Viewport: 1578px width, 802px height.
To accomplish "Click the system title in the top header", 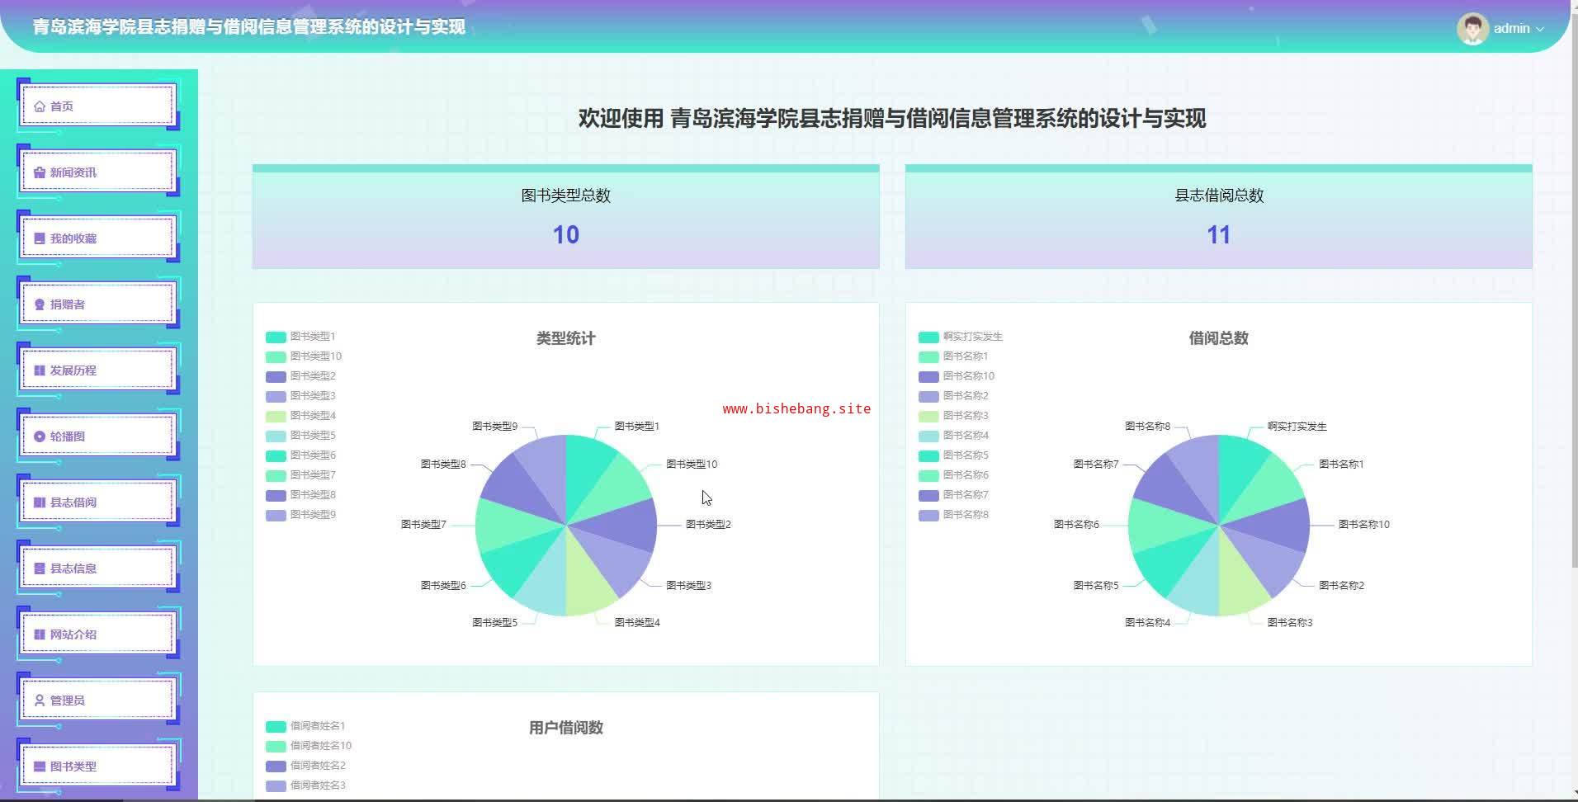I will 249,27.
